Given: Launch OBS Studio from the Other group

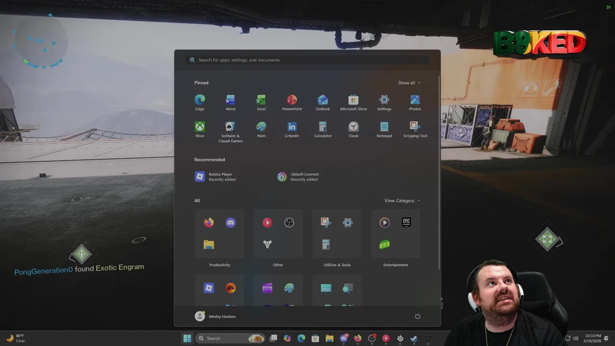Looking at the screenshot, I should [x=289, y=222].
